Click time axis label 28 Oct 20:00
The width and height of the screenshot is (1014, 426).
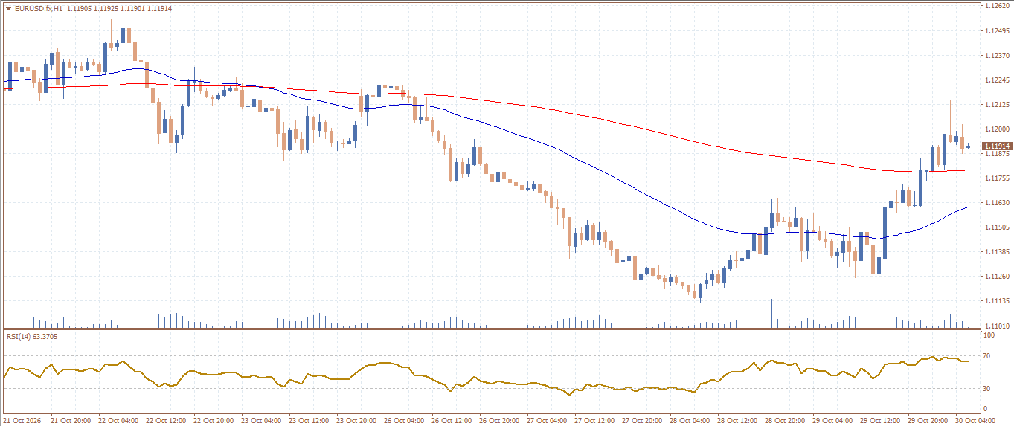[x=785, y=421]
